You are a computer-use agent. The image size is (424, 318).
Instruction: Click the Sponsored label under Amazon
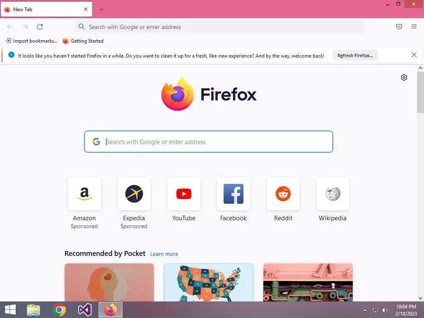click(84, 226)
